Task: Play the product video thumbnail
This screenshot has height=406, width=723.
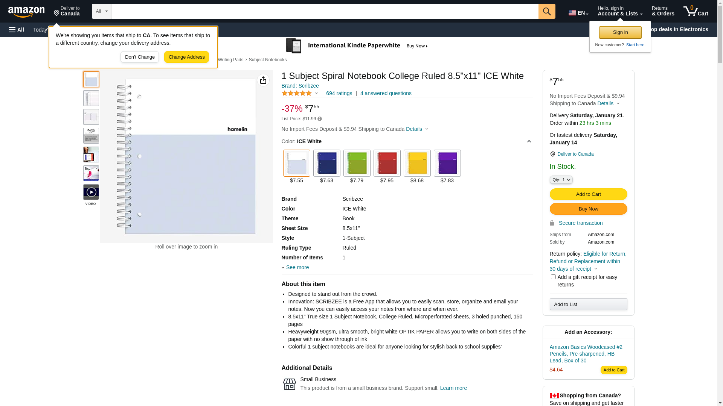Action: tap(91, 192)
